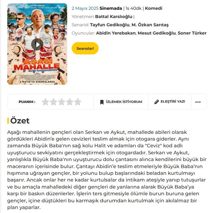The image size is (210, 213).
Task: Rate the movie one star
Action: click(45, 102)
